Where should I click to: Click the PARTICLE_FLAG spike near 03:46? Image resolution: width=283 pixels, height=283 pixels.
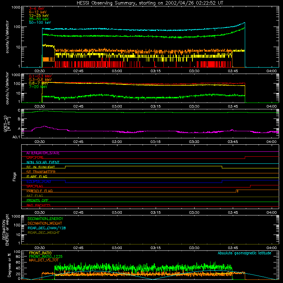(x=237, y=191)
